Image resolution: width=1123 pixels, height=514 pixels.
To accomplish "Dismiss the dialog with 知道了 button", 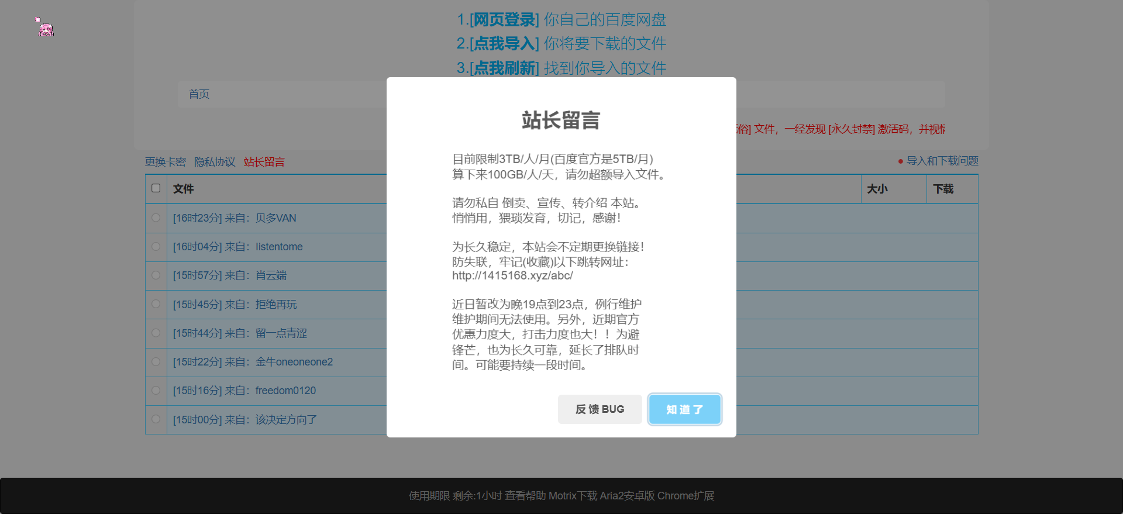I will (x=684, y=409).
